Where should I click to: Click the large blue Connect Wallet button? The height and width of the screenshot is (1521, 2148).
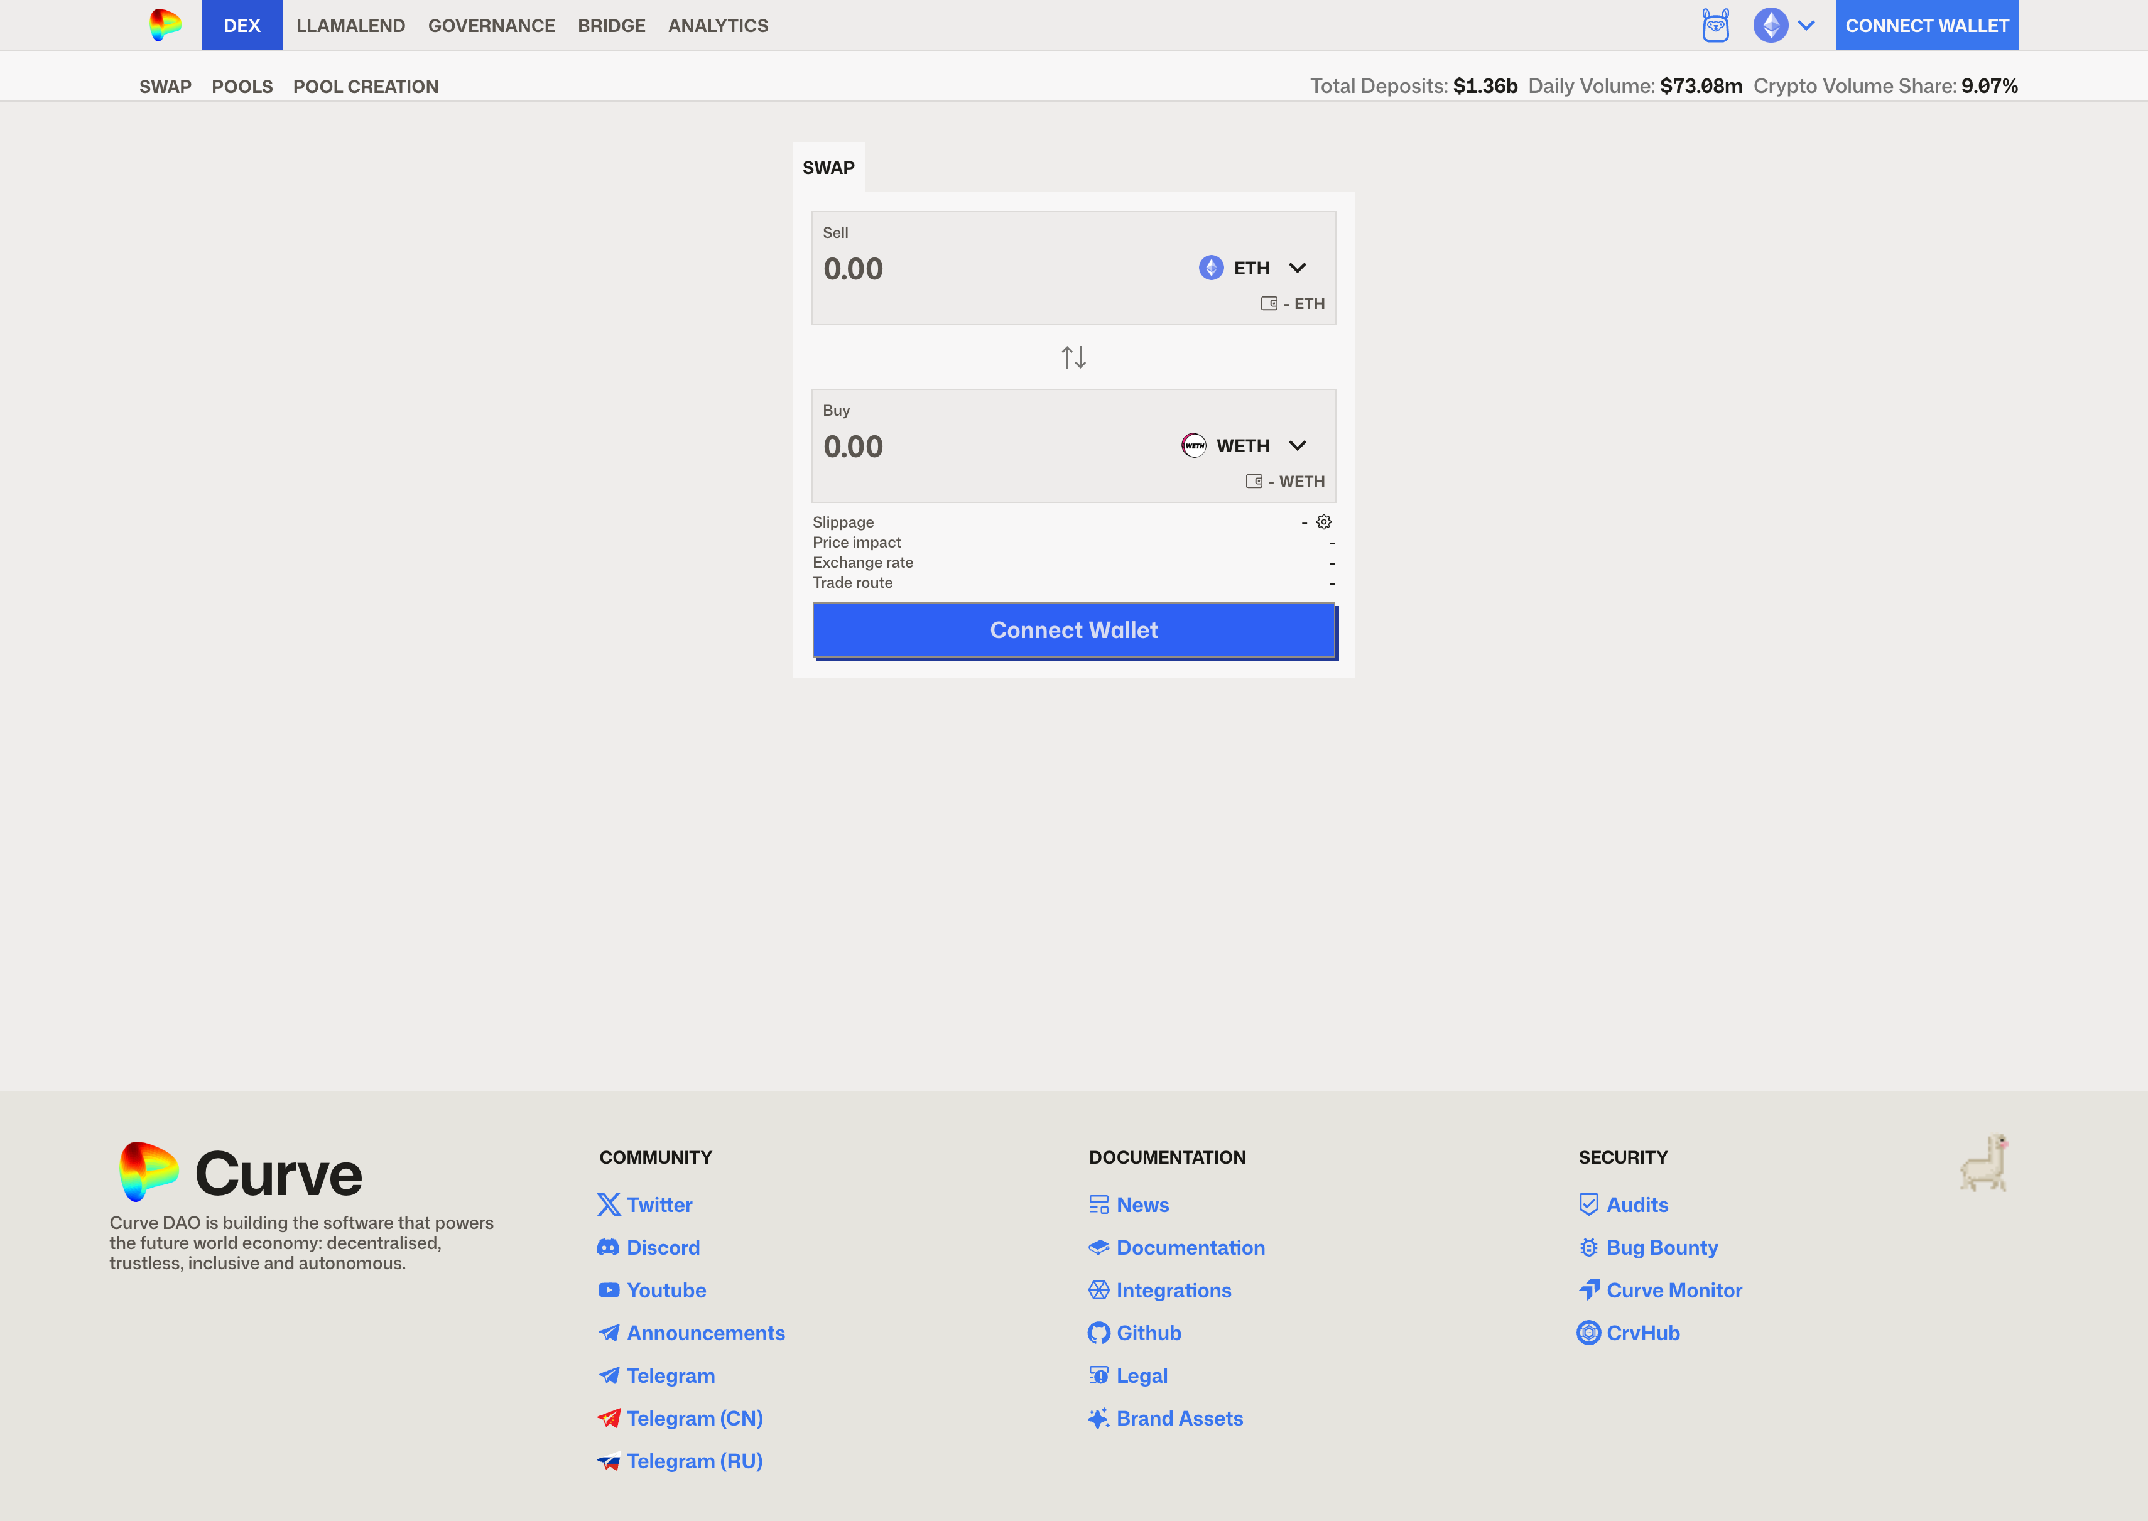point(1073,631)
